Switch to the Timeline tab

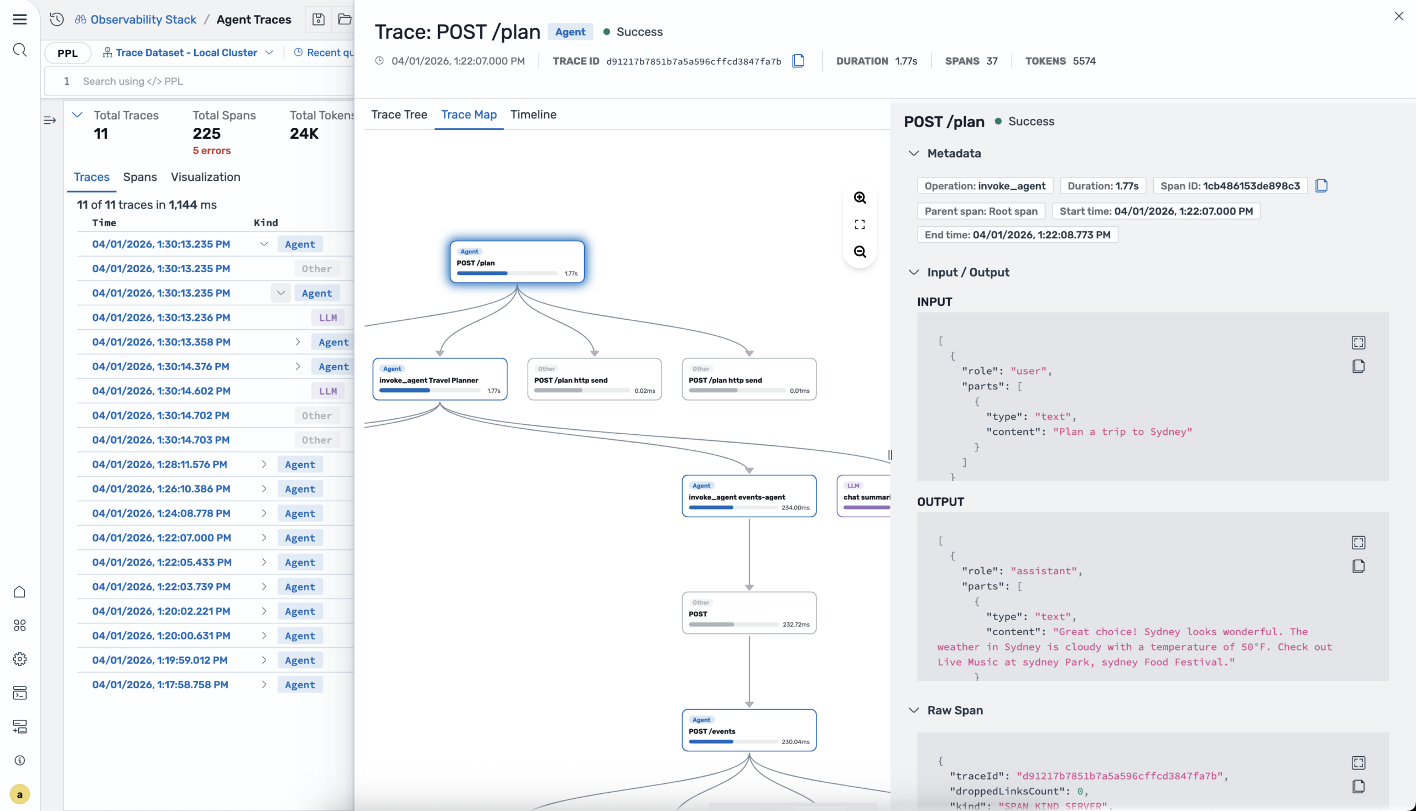coord(533,115)
